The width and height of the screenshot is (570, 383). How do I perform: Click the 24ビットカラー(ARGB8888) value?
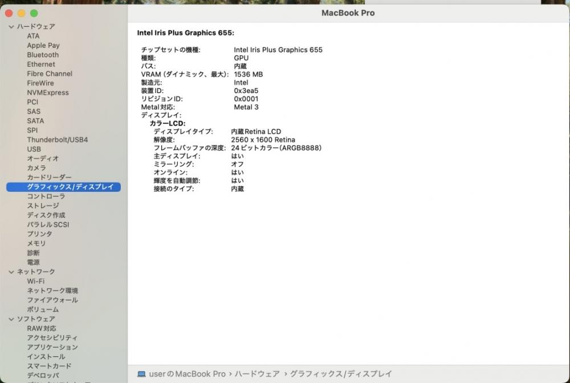click(x=276, y=148)
